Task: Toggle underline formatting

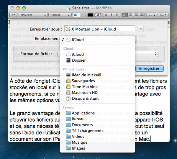Action: (117, 15)
